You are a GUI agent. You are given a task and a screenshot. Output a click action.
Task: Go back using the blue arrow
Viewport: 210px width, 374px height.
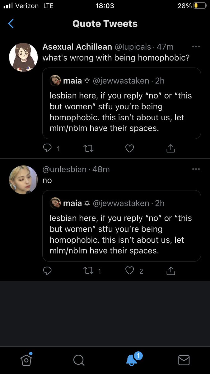(x=11, y=24)
